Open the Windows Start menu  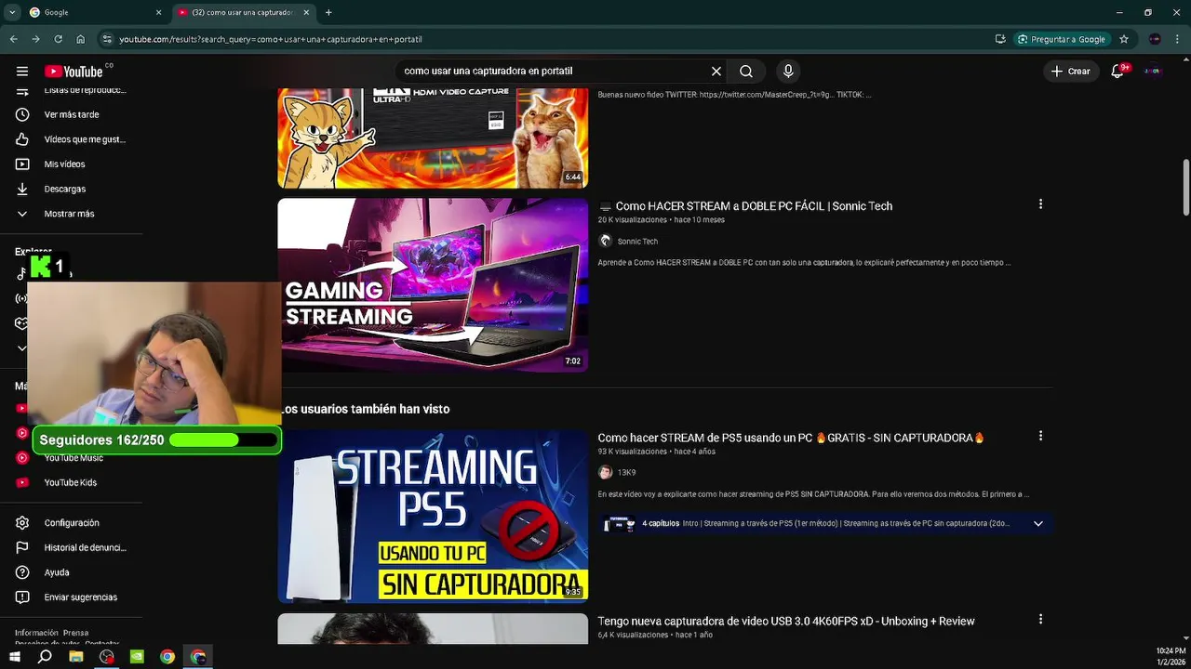click(x=14, y=657)
